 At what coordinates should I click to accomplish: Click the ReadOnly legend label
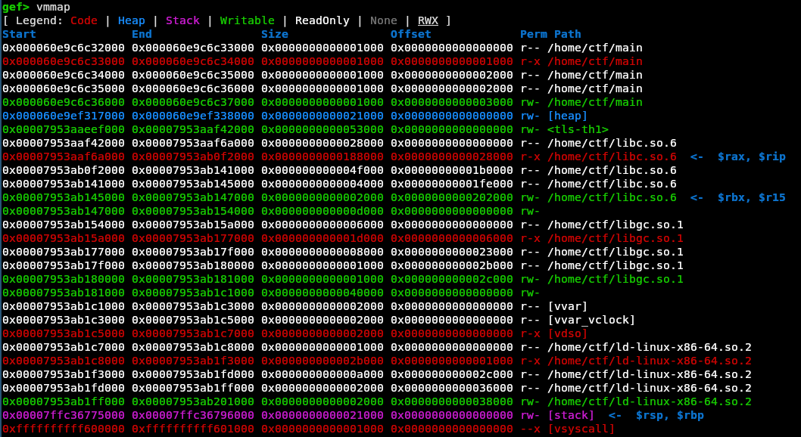tap(321, 20)
